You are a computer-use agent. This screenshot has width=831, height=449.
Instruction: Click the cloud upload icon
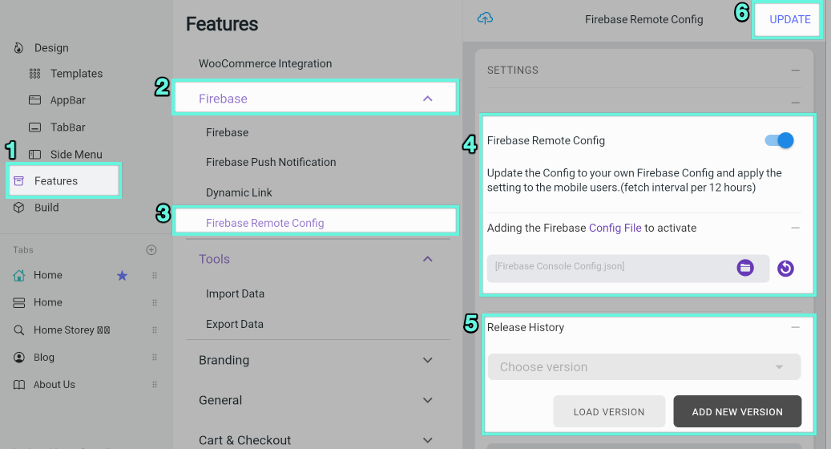(x=485, y=18)
